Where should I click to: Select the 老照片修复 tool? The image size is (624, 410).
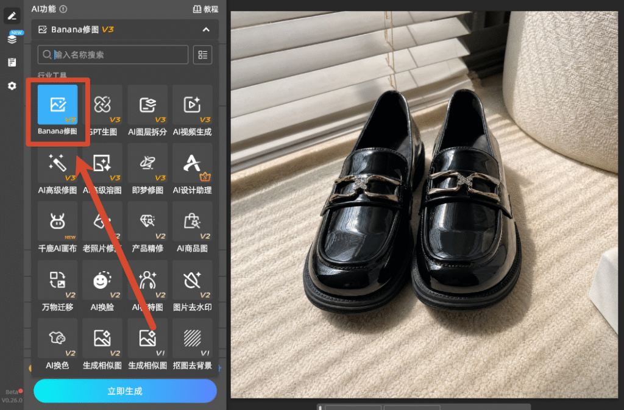click(x=102, y=221)
